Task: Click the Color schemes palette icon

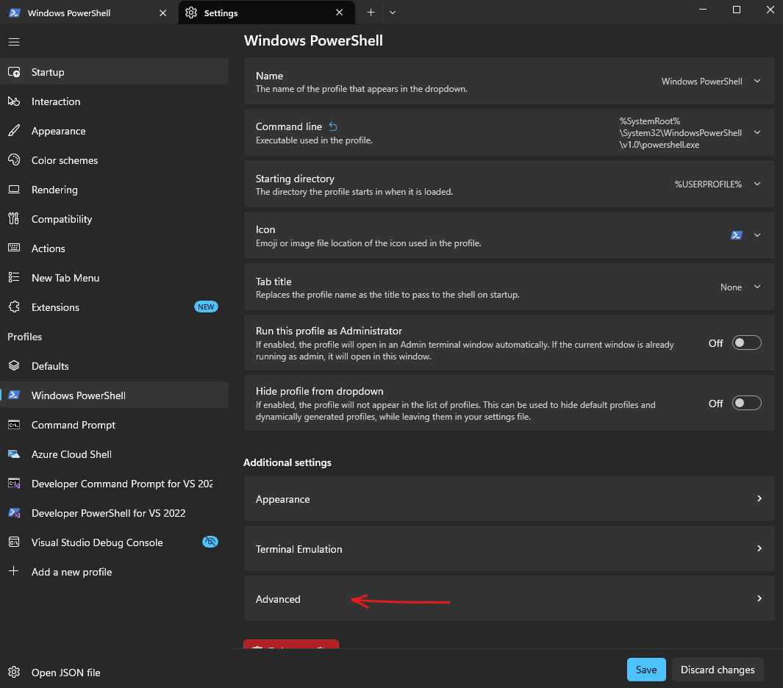Action: pyautogui.click(x=14, y=160)
